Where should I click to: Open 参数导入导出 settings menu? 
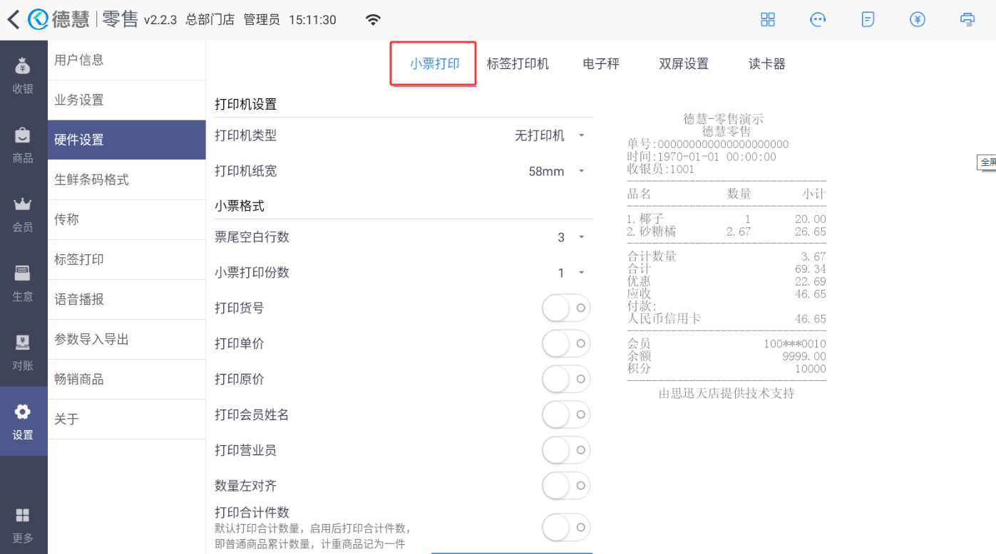(127, 340)
